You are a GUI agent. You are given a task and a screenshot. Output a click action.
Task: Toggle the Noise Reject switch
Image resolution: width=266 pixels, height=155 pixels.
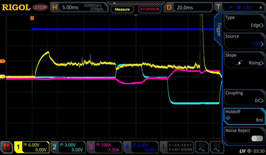click(257, 138)
